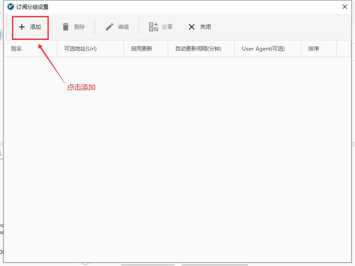Screen dimensions: 355x266
Task: Choose the 分享 text label
Action: click(x=167, y=27)
